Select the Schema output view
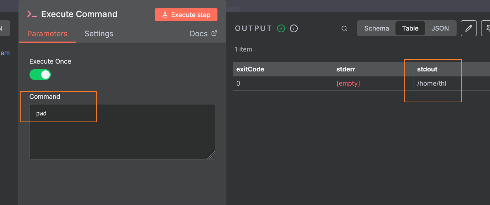 (377, 28)
